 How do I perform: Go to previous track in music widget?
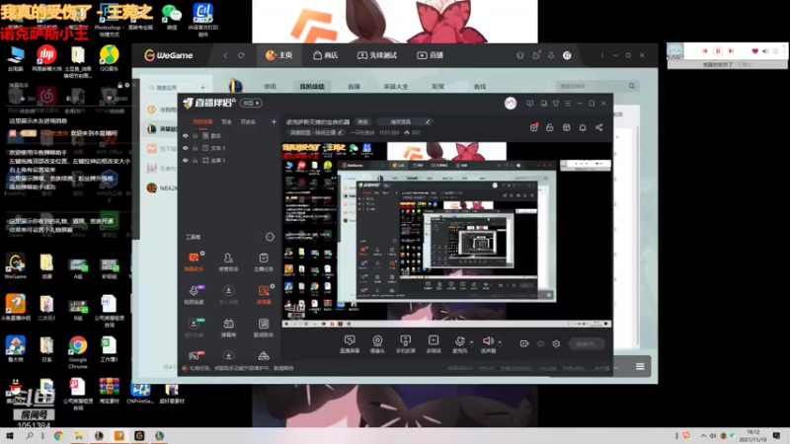705,51
